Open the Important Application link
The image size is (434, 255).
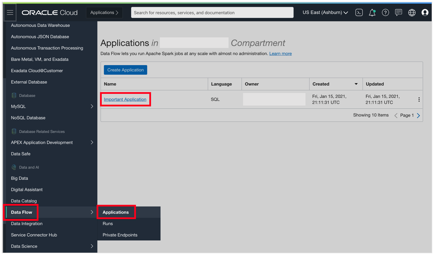pos(125,99)
